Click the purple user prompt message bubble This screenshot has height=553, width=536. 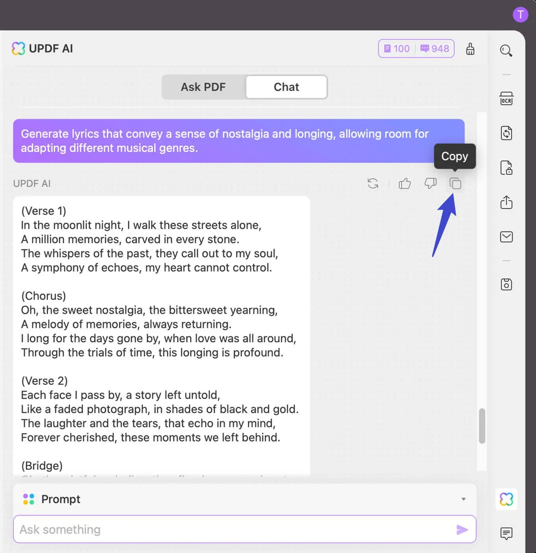pyautogui.click(x=239, y=141)
